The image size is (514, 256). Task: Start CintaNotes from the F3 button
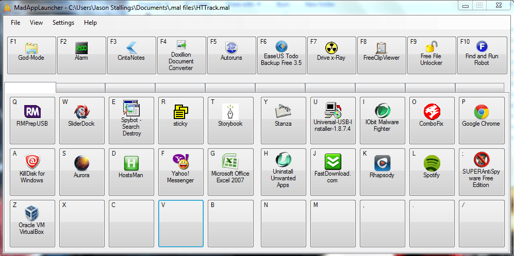pyautogui.click(x=131, y=55)
